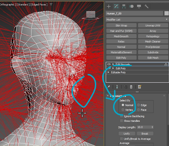Select Edit Normals in the modifier stack
This screenshot has height=146, width=169.
tap(123, 64)
